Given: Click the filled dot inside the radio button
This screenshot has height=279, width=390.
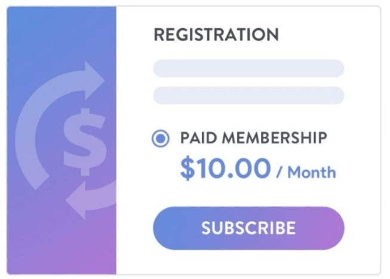Looking at the screenshot, I should (161, 139).
